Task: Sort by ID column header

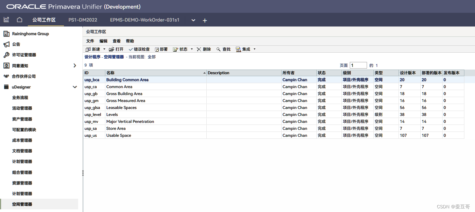Action: click(94, 73)
